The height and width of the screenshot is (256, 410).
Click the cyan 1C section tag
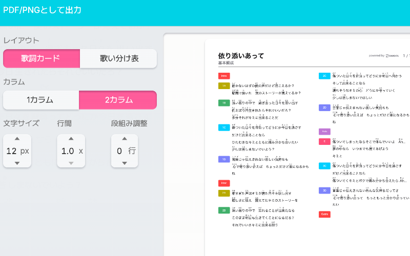[x=224, y=127]
